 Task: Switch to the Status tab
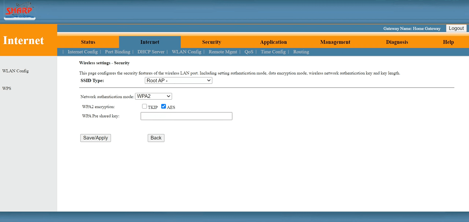pos(88,42)
